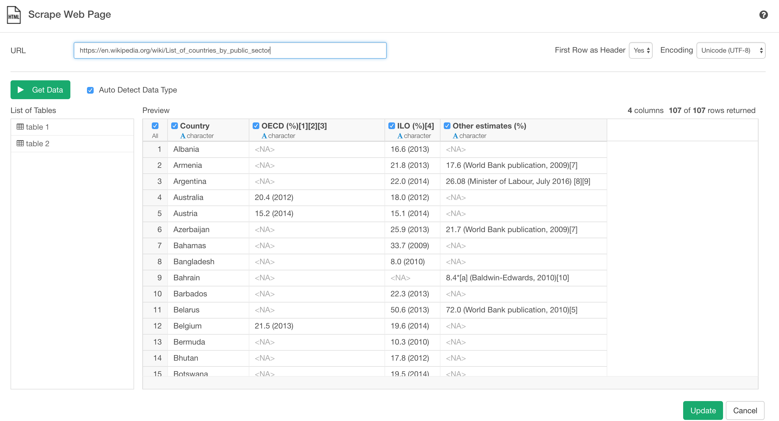Click the help question mark icon
The image size is (779, 421).
tap(763, 14)
